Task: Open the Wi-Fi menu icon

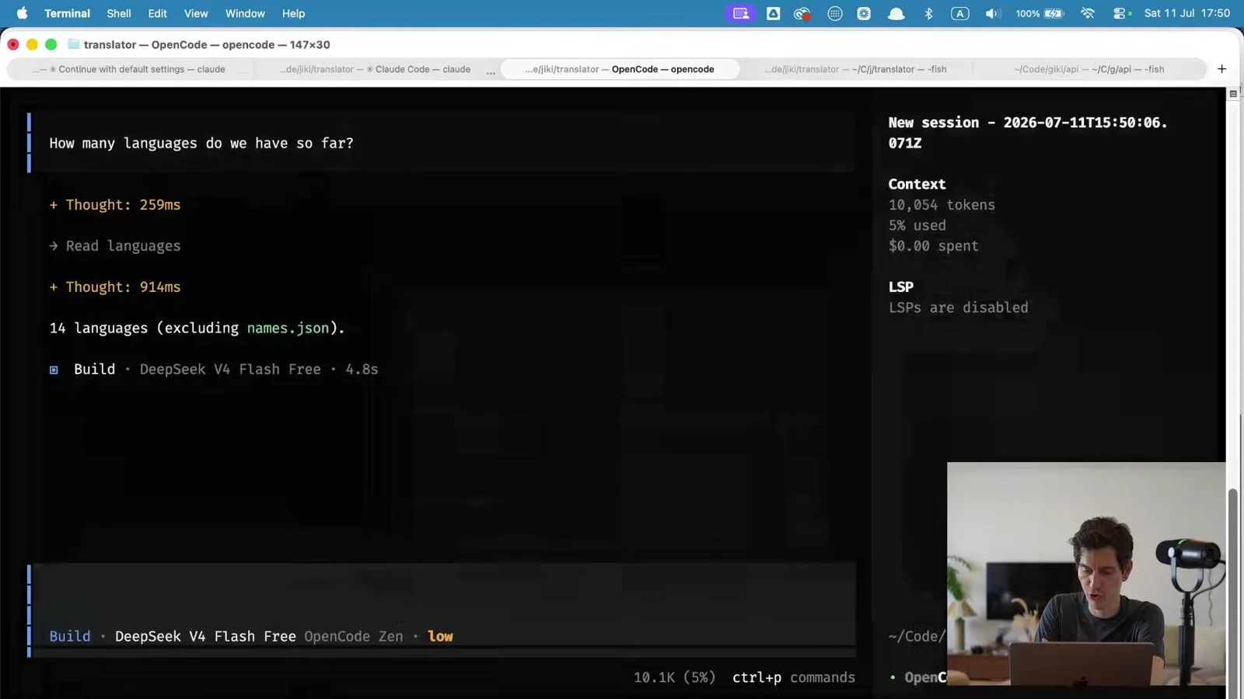Action: 1088,13
